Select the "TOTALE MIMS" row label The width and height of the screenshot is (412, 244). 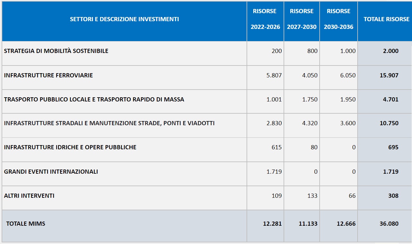coord(26,224)
